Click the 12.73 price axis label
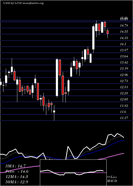Image resolution: width=133 pixels, height=186 pixels. point(124,81)
